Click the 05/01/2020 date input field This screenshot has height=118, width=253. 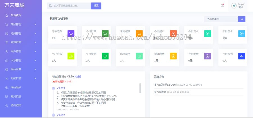[x=221, y=19]
